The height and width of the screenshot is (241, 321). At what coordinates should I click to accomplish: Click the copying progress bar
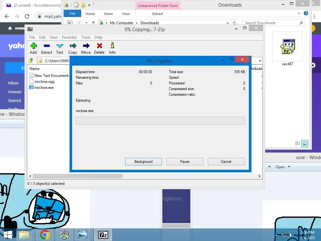(x=160, y=121)
